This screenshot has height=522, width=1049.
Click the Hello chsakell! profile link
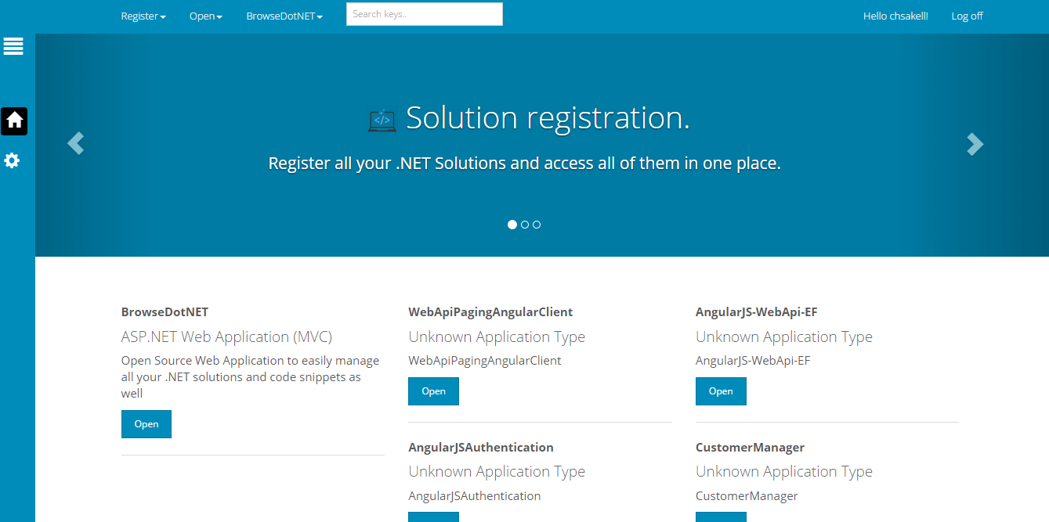(895, 16)
